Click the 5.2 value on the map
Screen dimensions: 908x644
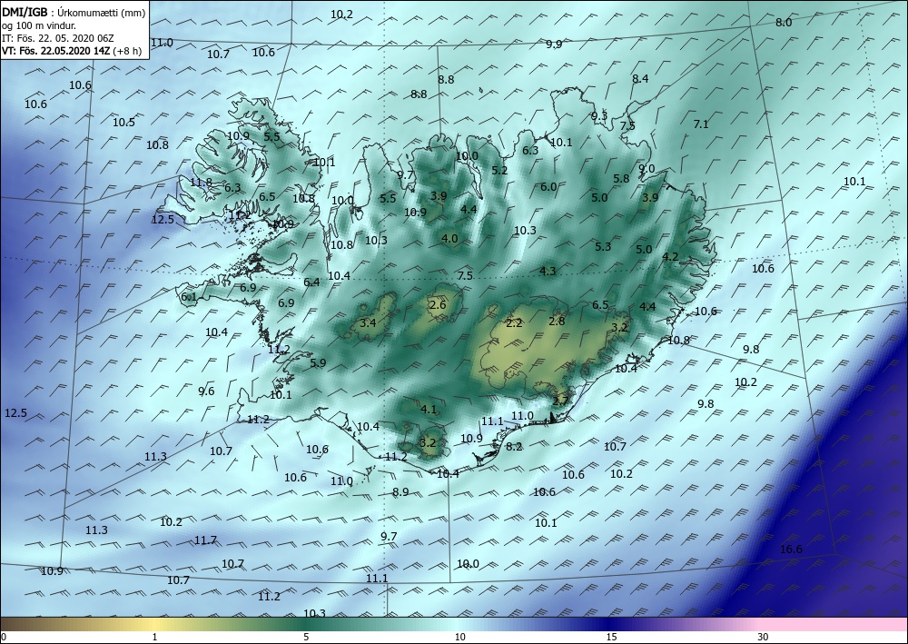499,171
